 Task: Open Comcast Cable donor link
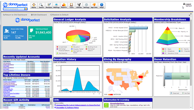[x=8, y=90]
